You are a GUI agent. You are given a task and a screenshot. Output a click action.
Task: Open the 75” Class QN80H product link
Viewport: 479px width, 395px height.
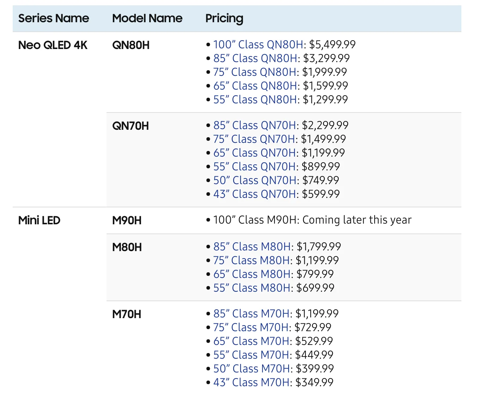(254, 72)
